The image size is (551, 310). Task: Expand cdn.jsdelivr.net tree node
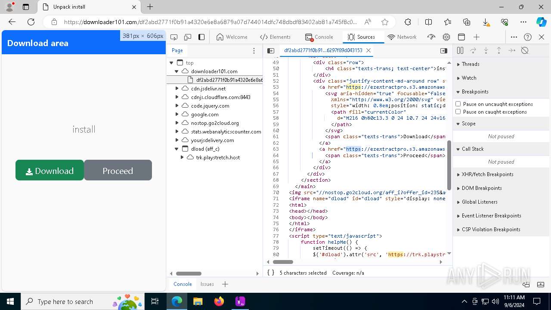pyautogui.click(x=177, y=88)
